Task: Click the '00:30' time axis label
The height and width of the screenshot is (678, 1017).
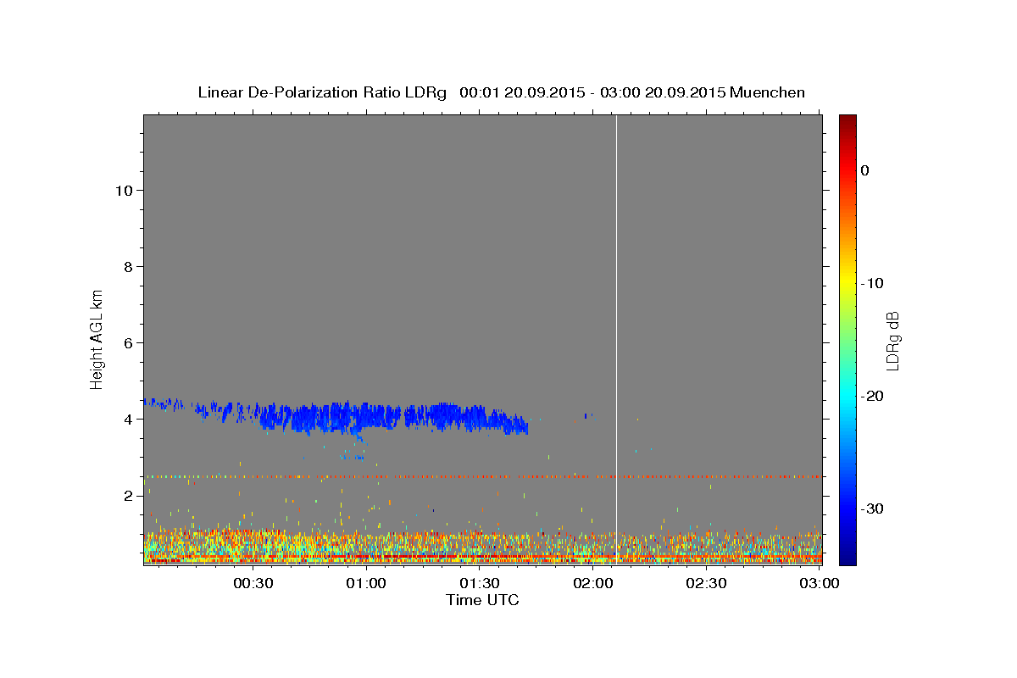Action: point(253,584)
